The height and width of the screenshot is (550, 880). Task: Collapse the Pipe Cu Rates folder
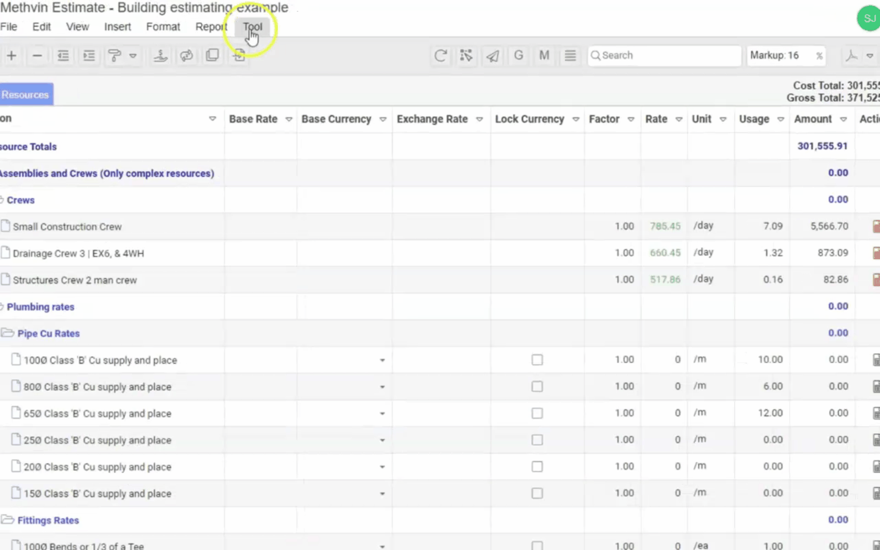(8, 334)
